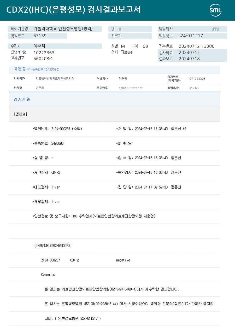
Task: Click the 담당의사 field label
Action: (166, 29)
